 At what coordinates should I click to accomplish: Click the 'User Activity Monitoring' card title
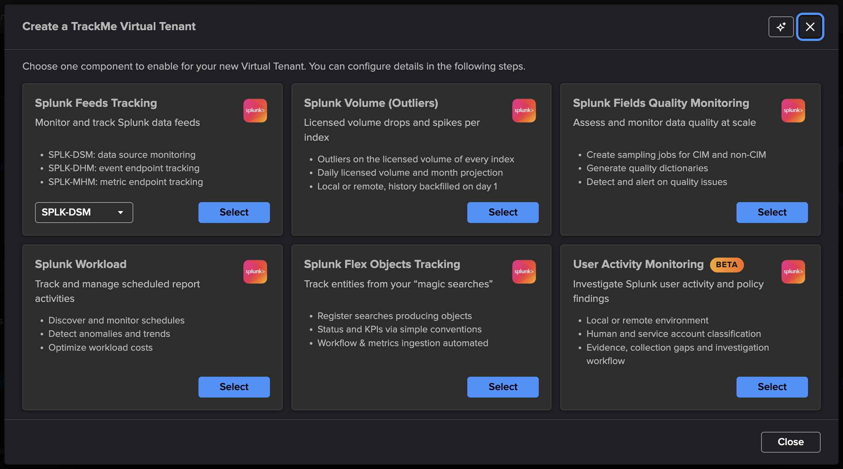coord(638,264)
